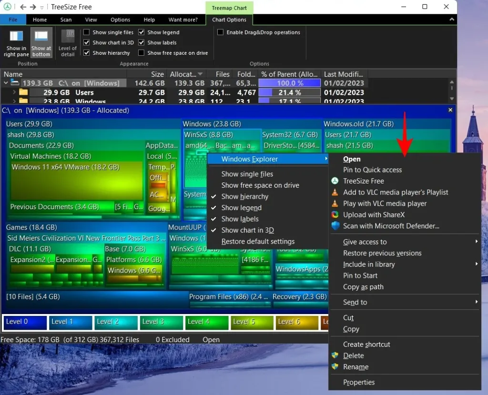Choose Open in Windows Explorer

(353, 159)
